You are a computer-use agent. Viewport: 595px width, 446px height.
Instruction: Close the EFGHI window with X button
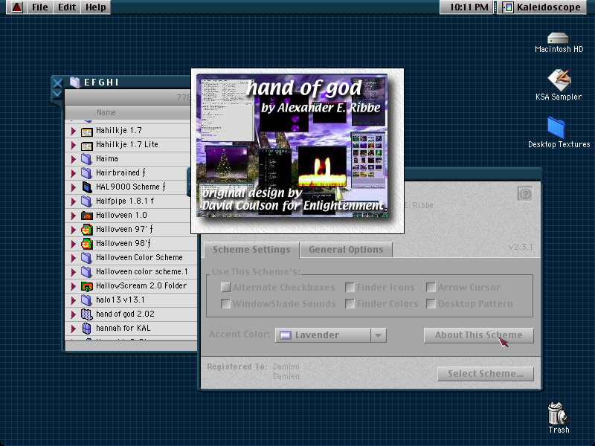tap(58, 83)
